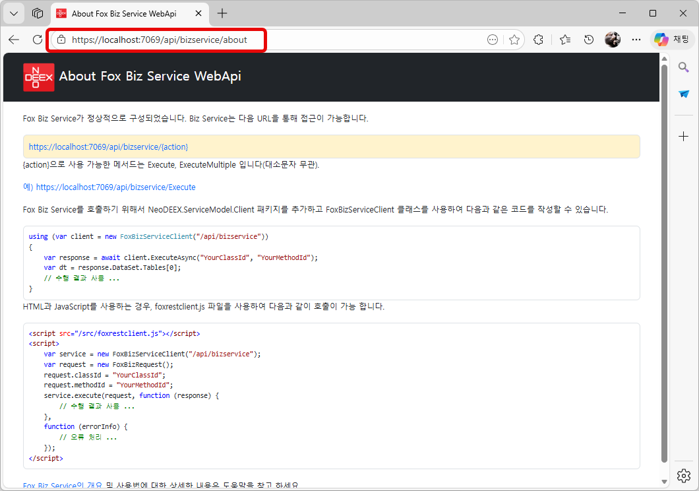
Task: Open the address bar more options icon
Action: [x=492, y=40]
